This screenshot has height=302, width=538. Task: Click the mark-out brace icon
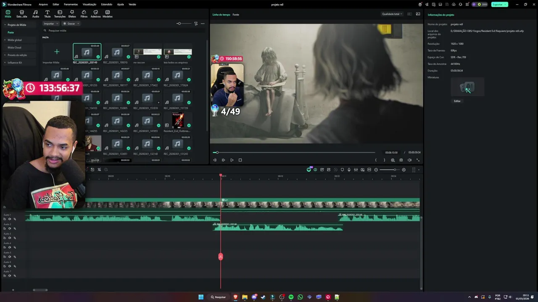[x=384, y=160]
